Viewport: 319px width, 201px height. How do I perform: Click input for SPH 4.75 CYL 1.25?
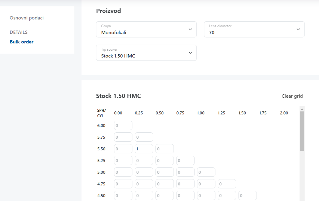(227, 184)
